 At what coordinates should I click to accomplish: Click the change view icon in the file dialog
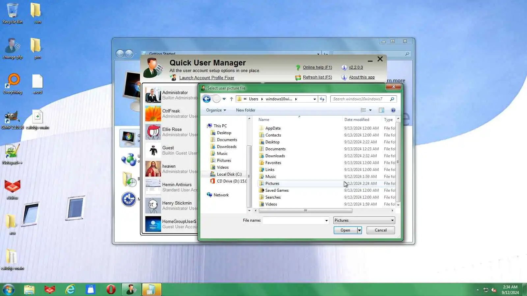(363, 110)
